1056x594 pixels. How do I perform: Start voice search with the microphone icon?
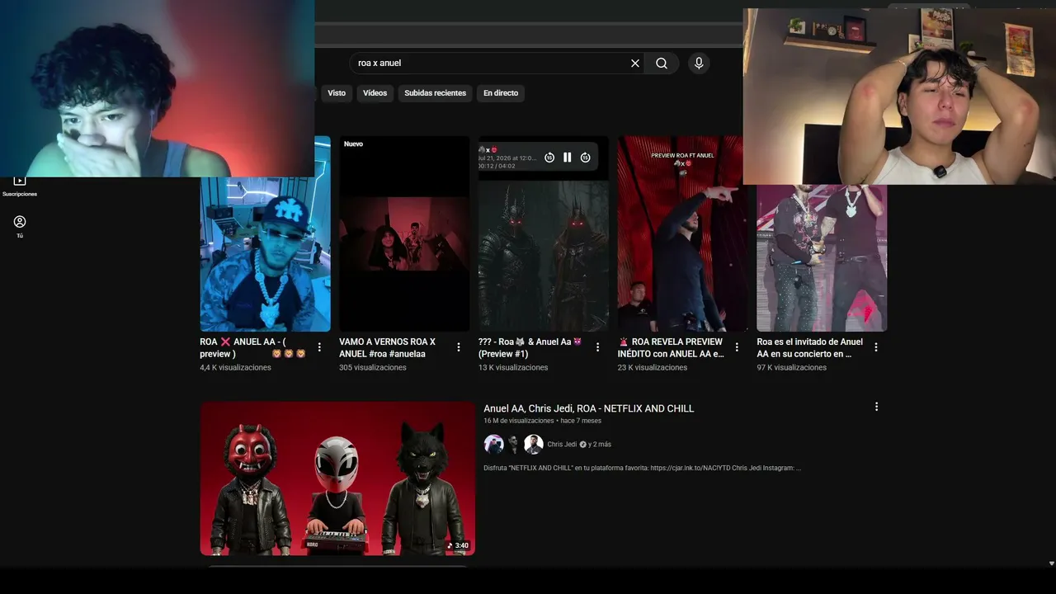pos(699,64)
